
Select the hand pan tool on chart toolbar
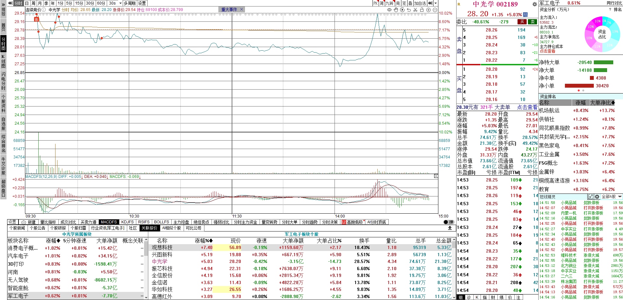coord(396,10)
